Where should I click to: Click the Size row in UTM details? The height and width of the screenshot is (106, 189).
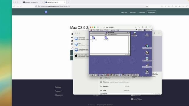[x=115, y=90]
